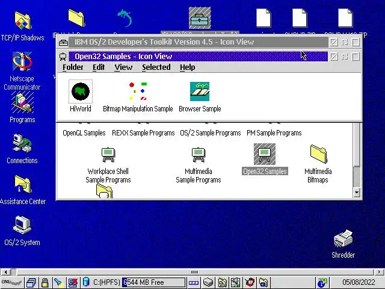Open the Programs desktop folder
The width and height of the screenshot is (385, 289).
coord(22,103)
